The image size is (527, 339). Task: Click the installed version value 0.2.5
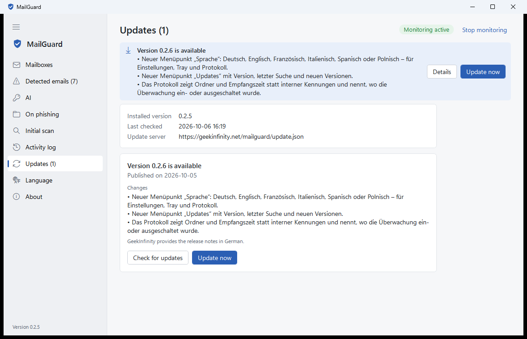[x=185, y=116]
